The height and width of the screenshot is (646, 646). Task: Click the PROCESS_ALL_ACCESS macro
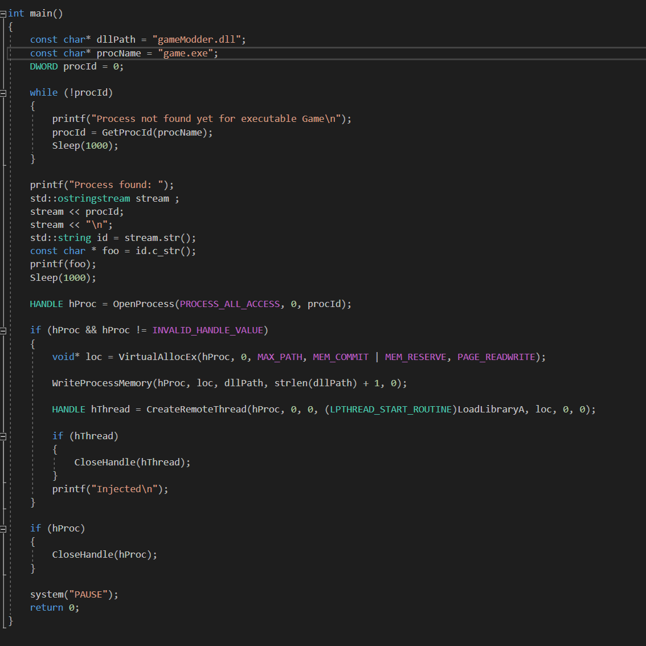(x=230, y=304)
